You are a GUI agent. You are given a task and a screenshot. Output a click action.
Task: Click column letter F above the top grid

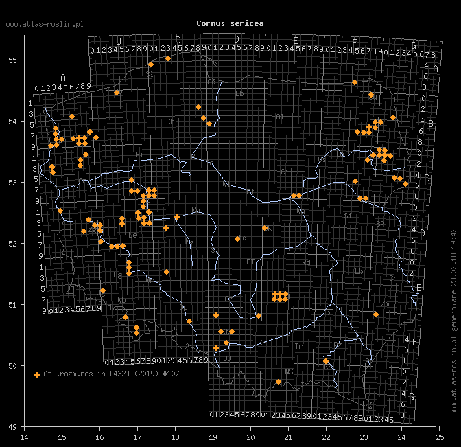(354, 43)
